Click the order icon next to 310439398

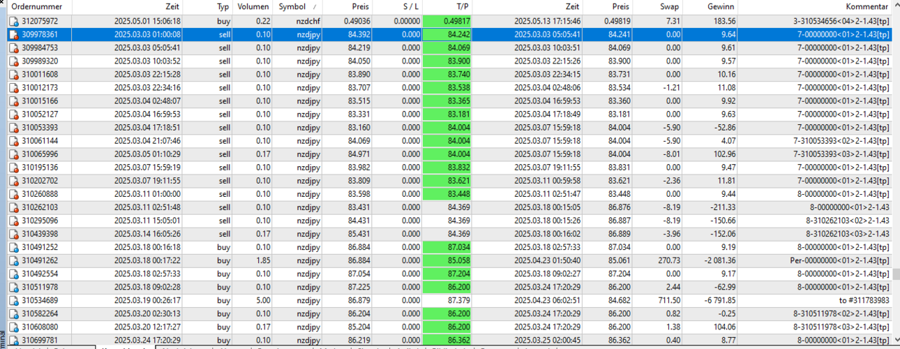pyautogui.click(x=14, y=233)
